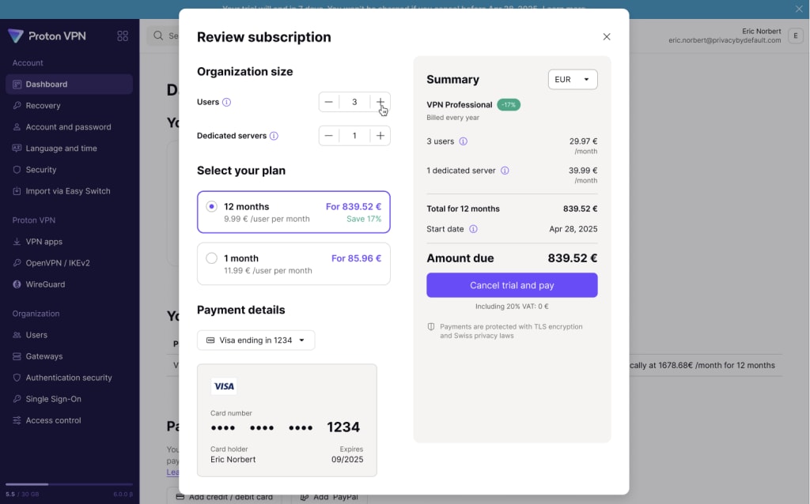Open info tooltip next to Dedicated servers label
This screenshot has height=504, width=810.
[x=274, y=136]
